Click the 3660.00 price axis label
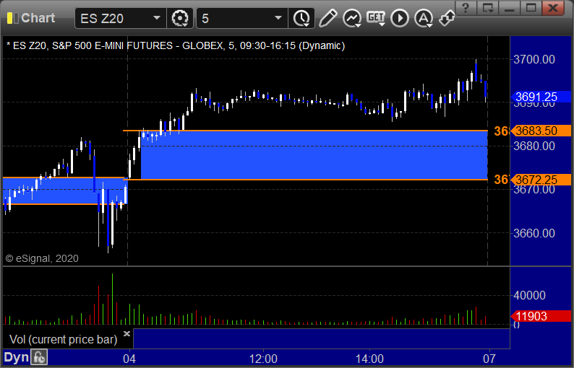The image size is (574, 368). pyautogui.click(x=534, y=233)
